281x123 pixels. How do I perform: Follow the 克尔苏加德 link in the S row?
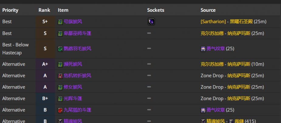pos(212,33)
